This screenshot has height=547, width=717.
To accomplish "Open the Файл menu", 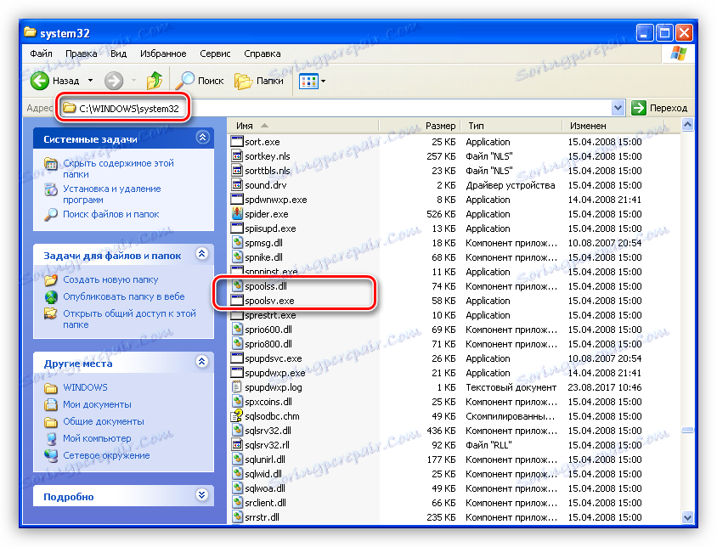I will click(41, 54).
